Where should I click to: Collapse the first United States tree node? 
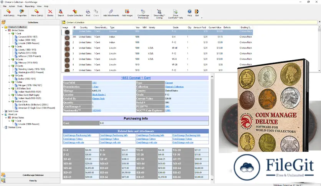point(6,30)
